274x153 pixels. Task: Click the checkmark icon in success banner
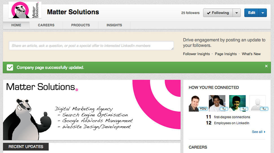(10, 68)
